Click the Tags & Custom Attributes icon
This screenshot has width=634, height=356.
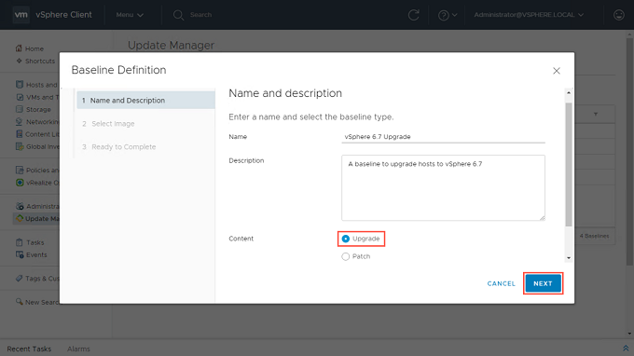[x=20, y=278]
